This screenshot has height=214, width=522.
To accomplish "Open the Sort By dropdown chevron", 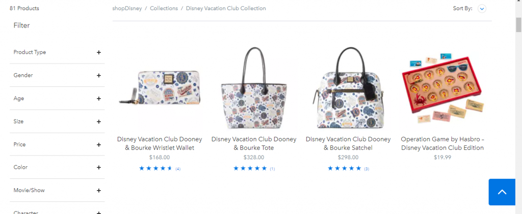I will (482, 9).
